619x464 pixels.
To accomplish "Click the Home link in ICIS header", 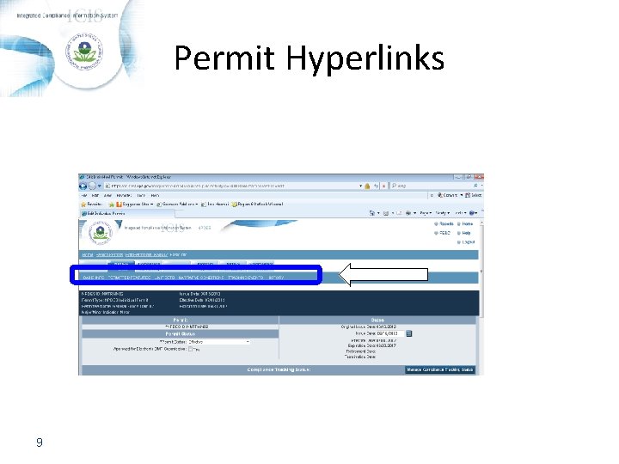I will click(x=468, y=223).
